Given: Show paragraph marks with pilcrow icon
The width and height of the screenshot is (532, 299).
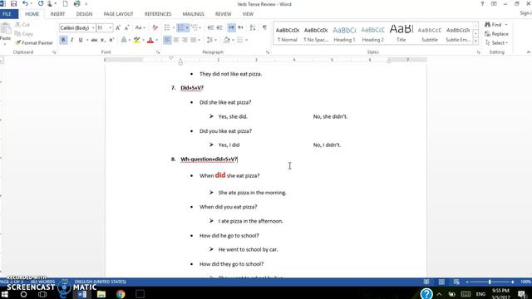Looking at the screenshot, I should [264, 27].
